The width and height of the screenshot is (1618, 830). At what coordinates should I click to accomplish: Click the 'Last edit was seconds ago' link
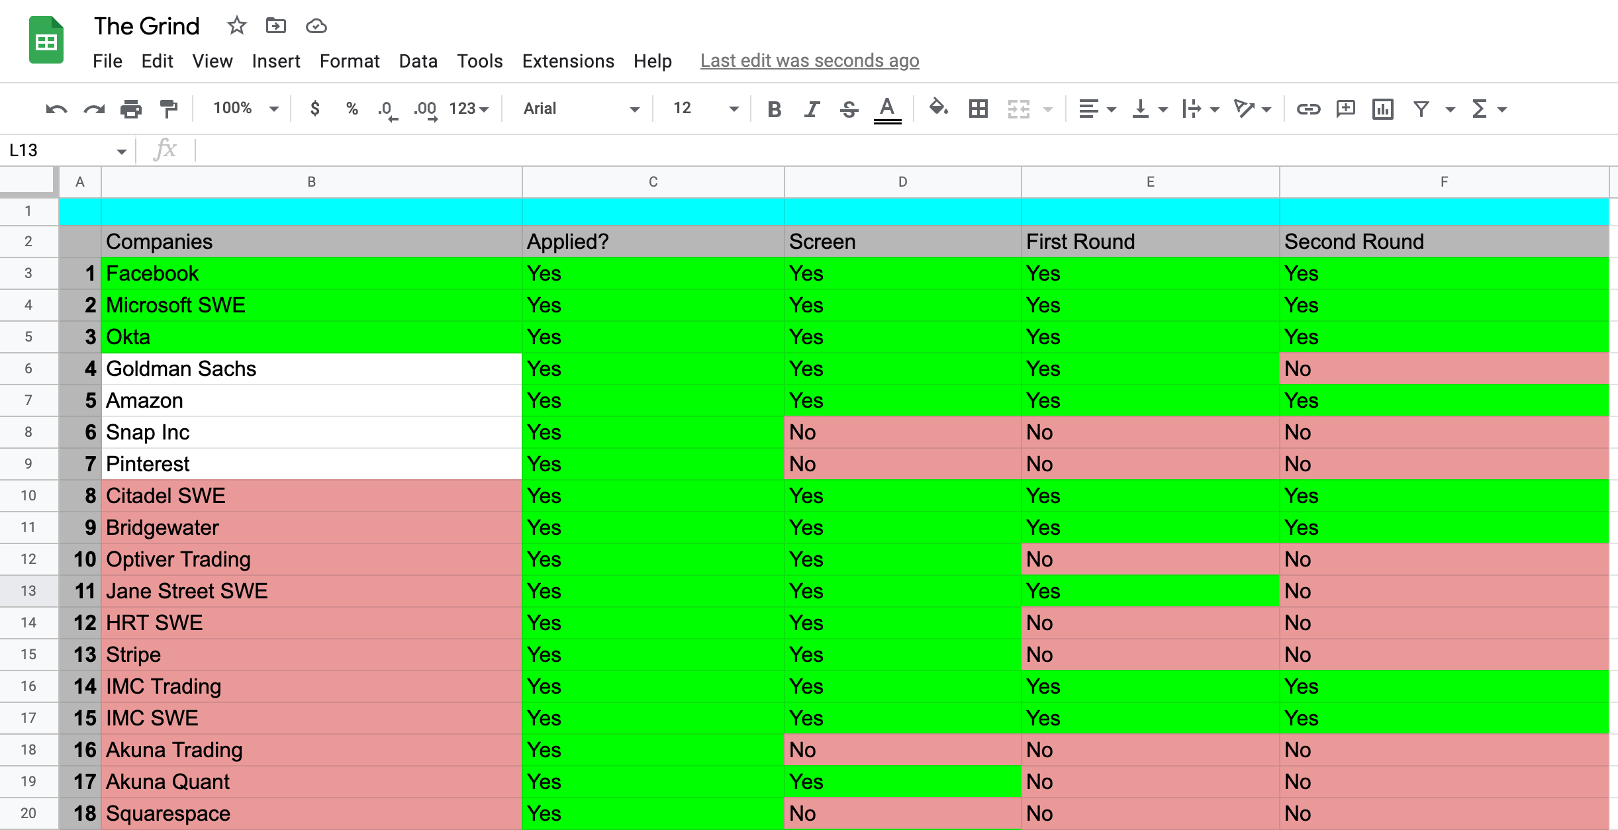pyautogui.click(x=809, y=61)
